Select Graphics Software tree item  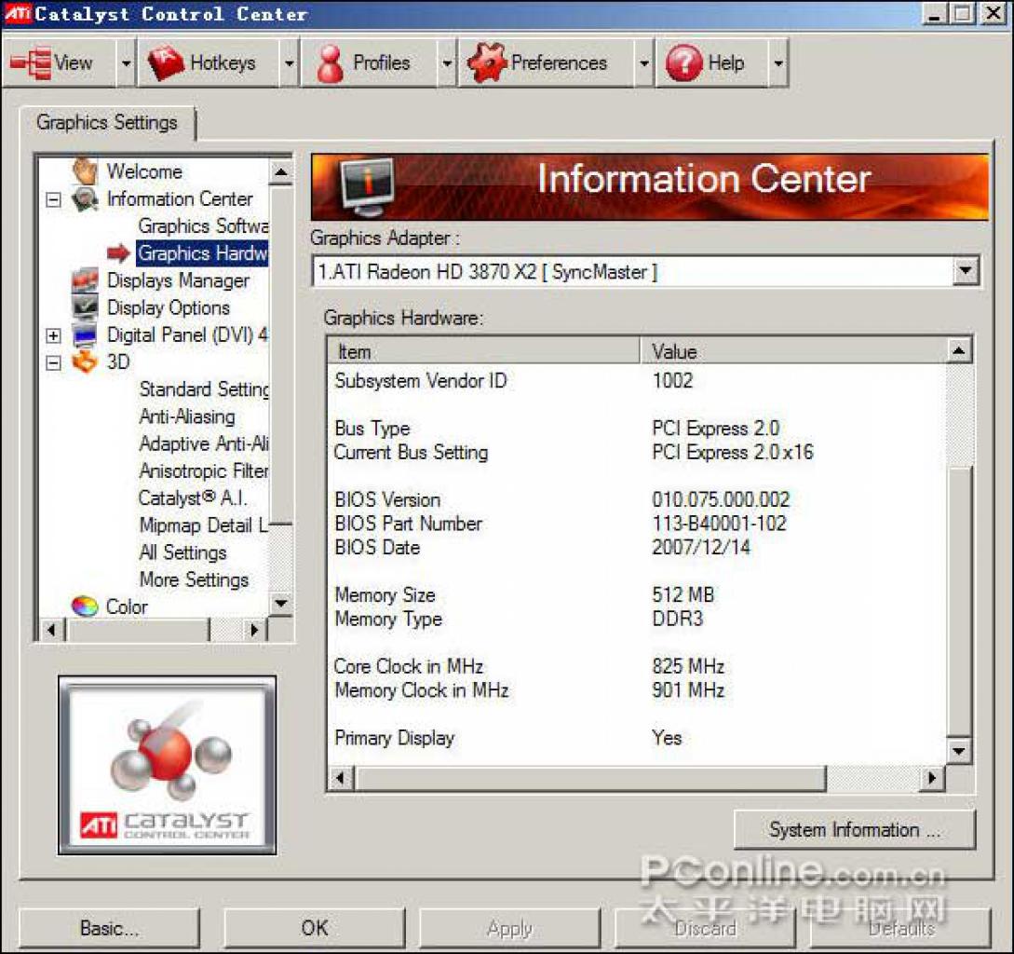pyautogui.click(x=203, y=225)
